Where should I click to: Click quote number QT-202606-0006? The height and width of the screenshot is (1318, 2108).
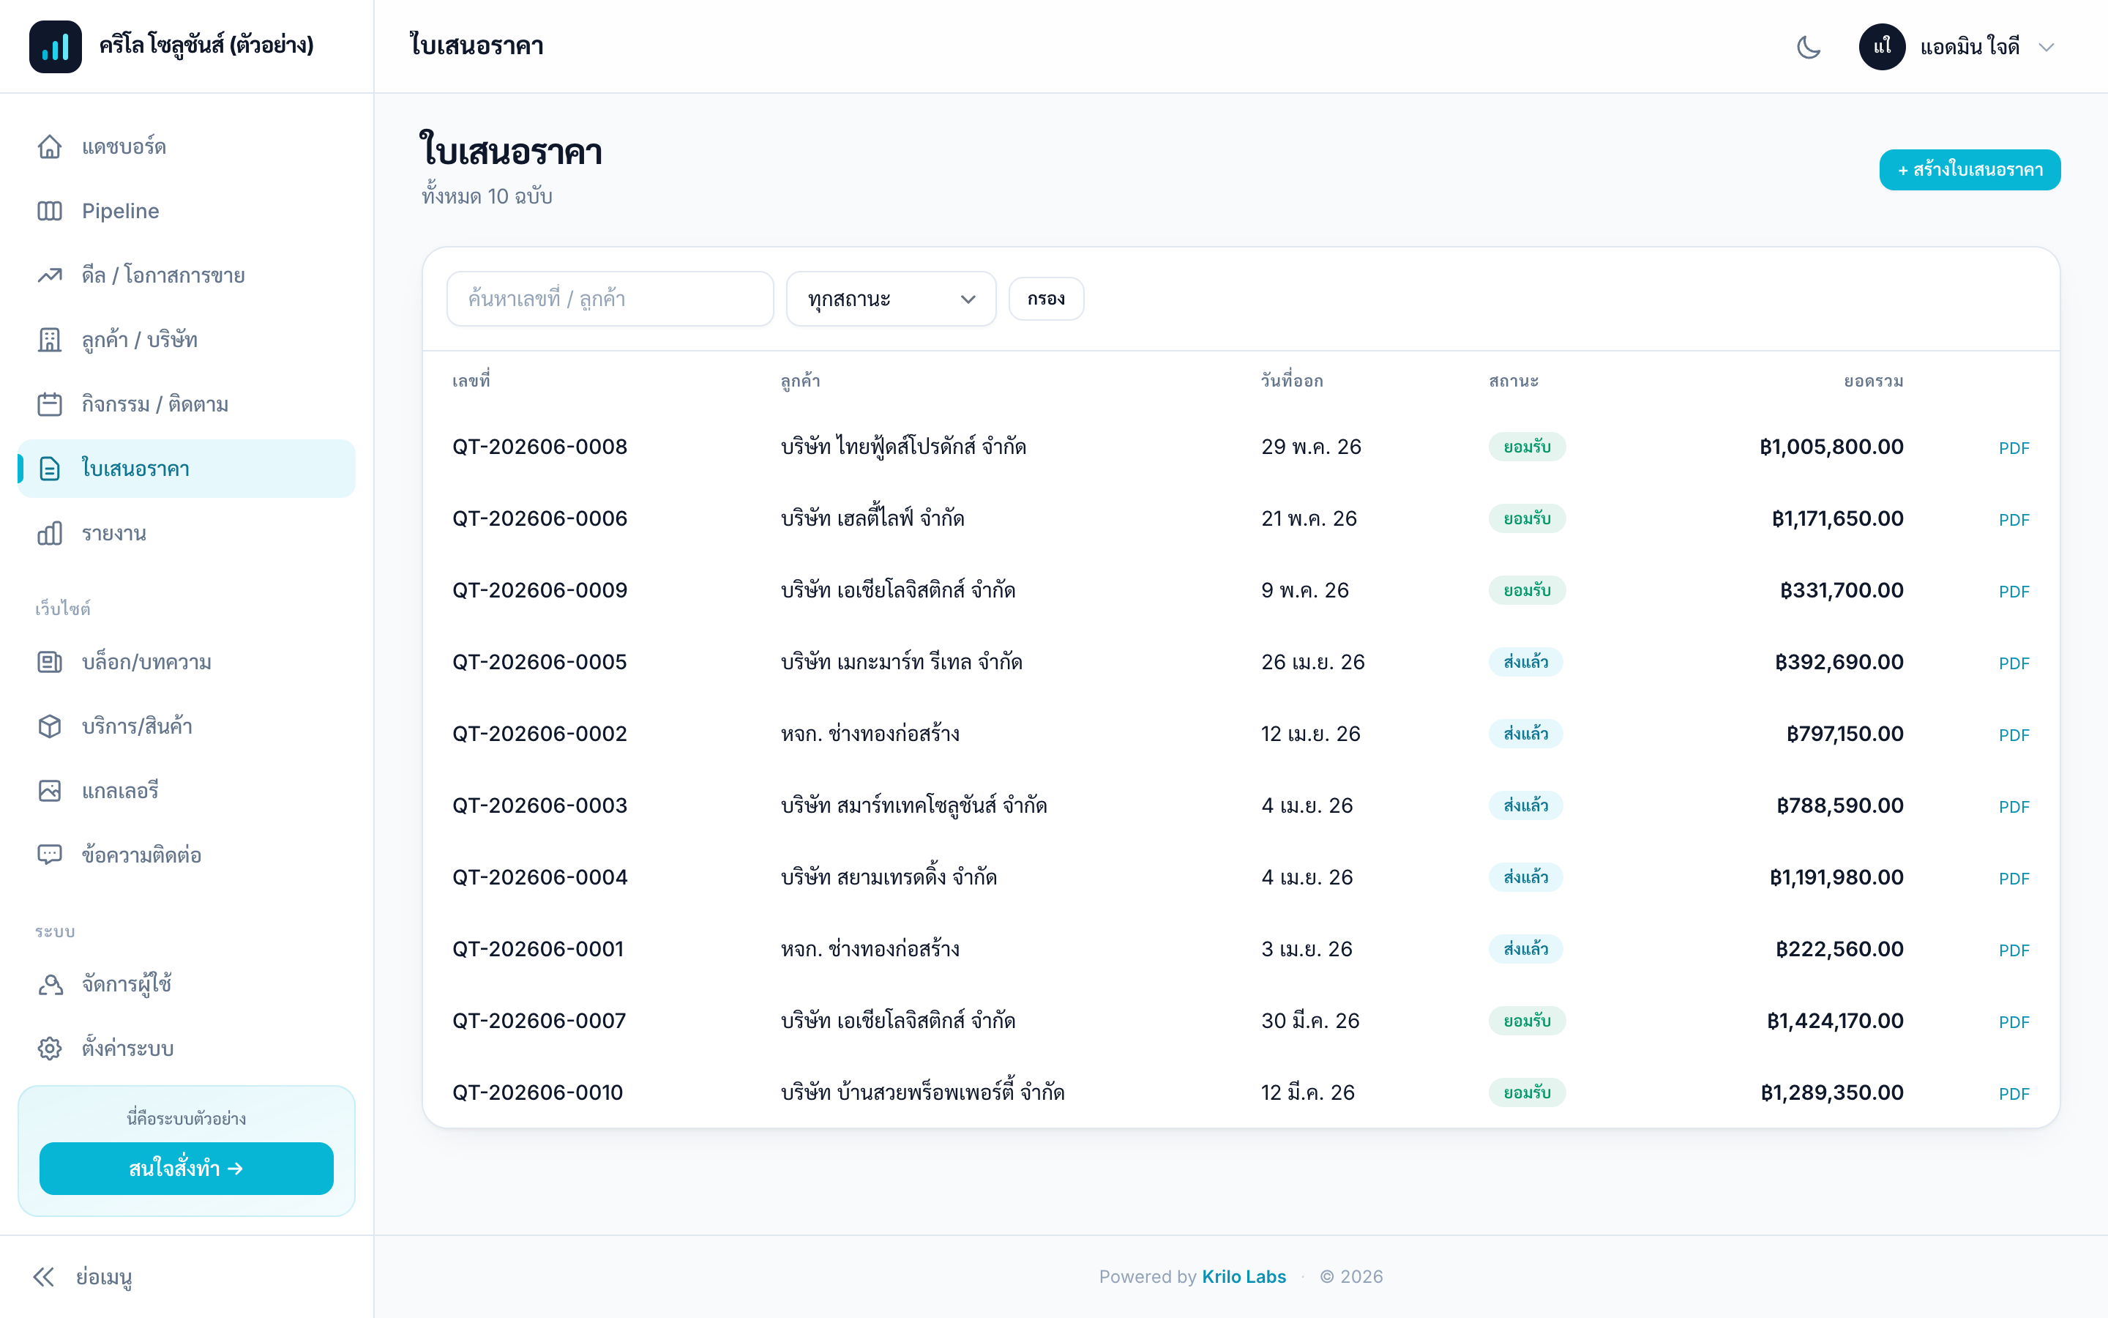tap(539, 518)
